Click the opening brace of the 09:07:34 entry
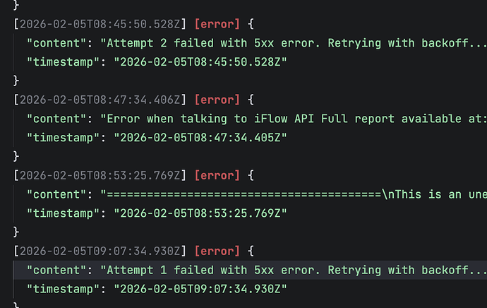Viewport: 487px width, 308px height. (251, 250)
